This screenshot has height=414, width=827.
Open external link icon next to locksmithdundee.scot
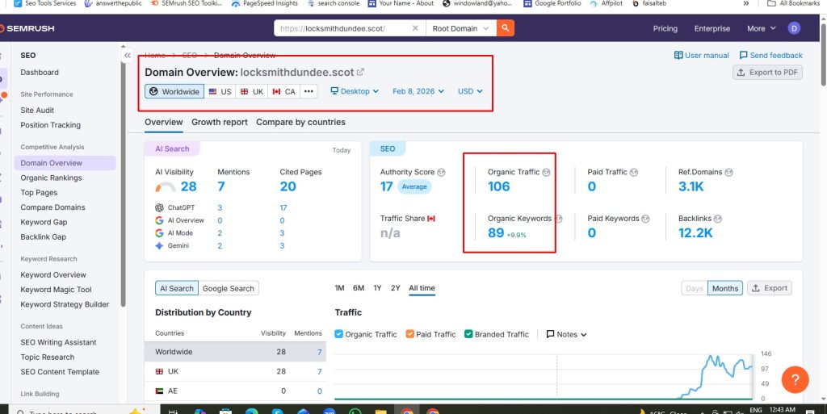tap(360, 72)
